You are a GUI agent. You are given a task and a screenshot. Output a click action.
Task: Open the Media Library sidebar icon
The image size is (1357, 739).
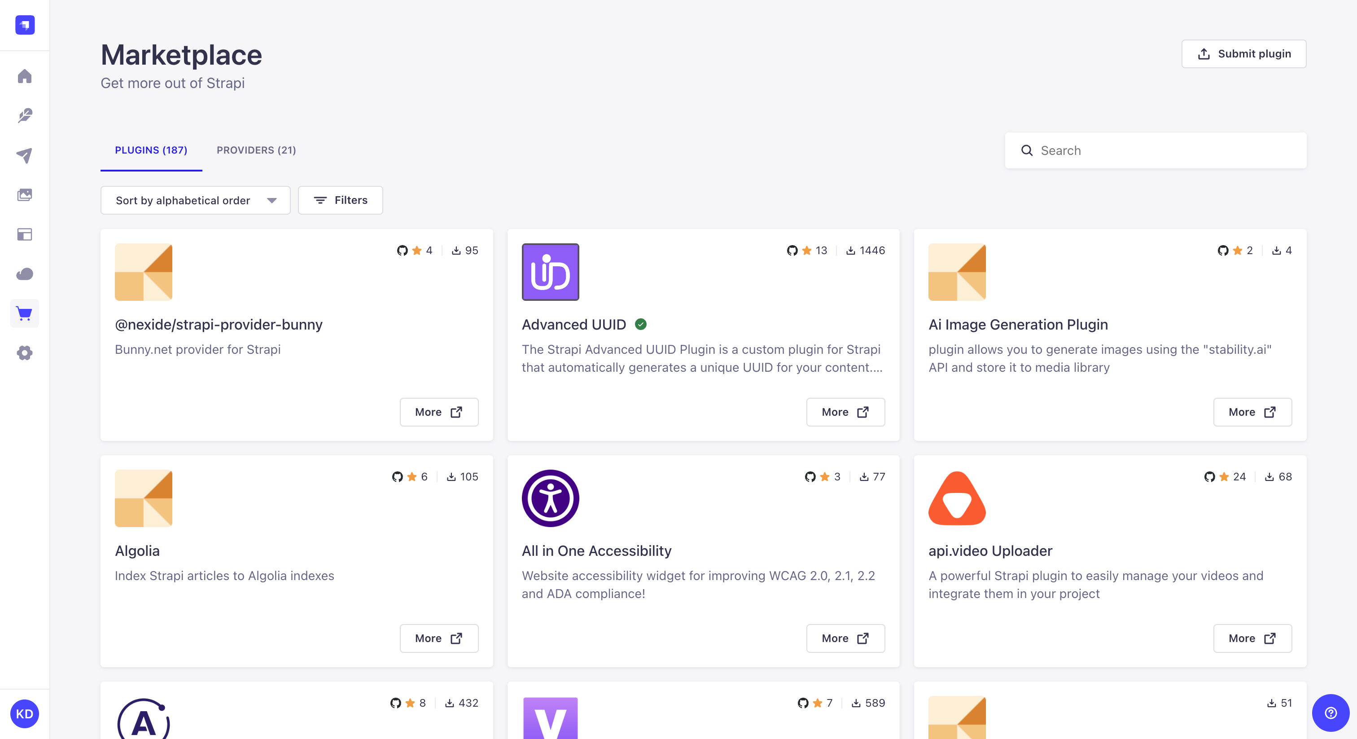click(24, 194)
